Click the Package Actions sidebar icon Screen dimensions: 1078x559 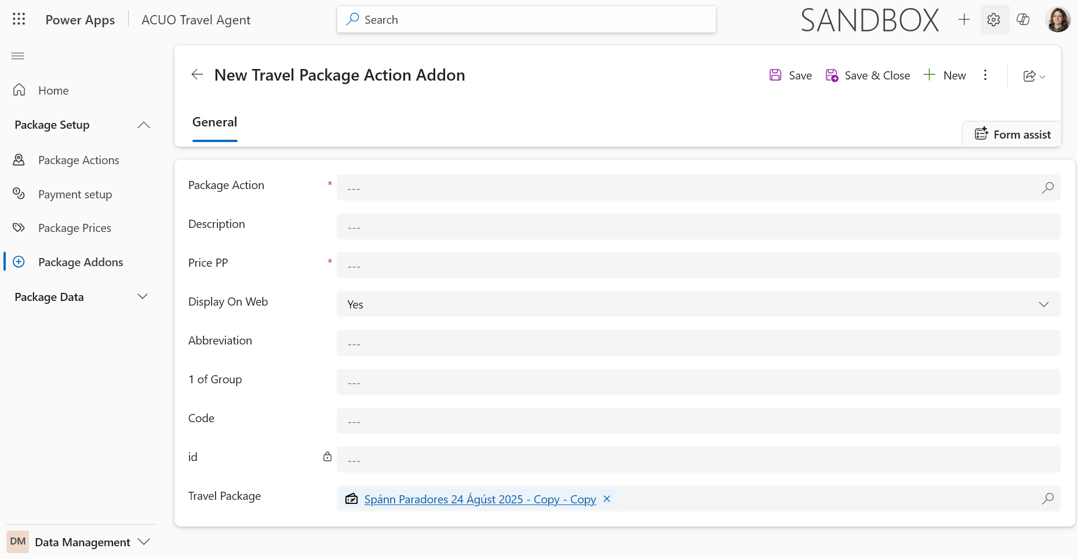click(19, 159)
